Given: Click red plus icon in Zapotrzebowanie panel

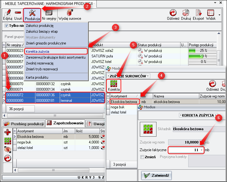Looking at the screenshot, I should pos(8,133).
